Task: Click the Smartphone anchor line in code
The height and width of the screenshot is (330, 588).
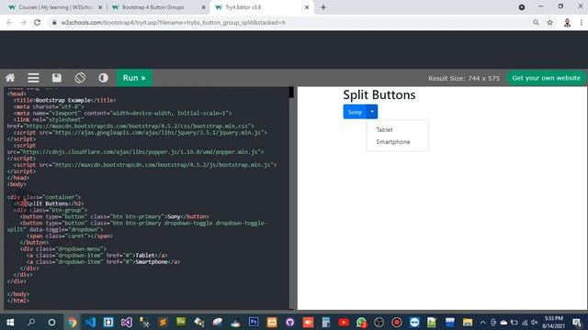Action: tap(103, 261)
